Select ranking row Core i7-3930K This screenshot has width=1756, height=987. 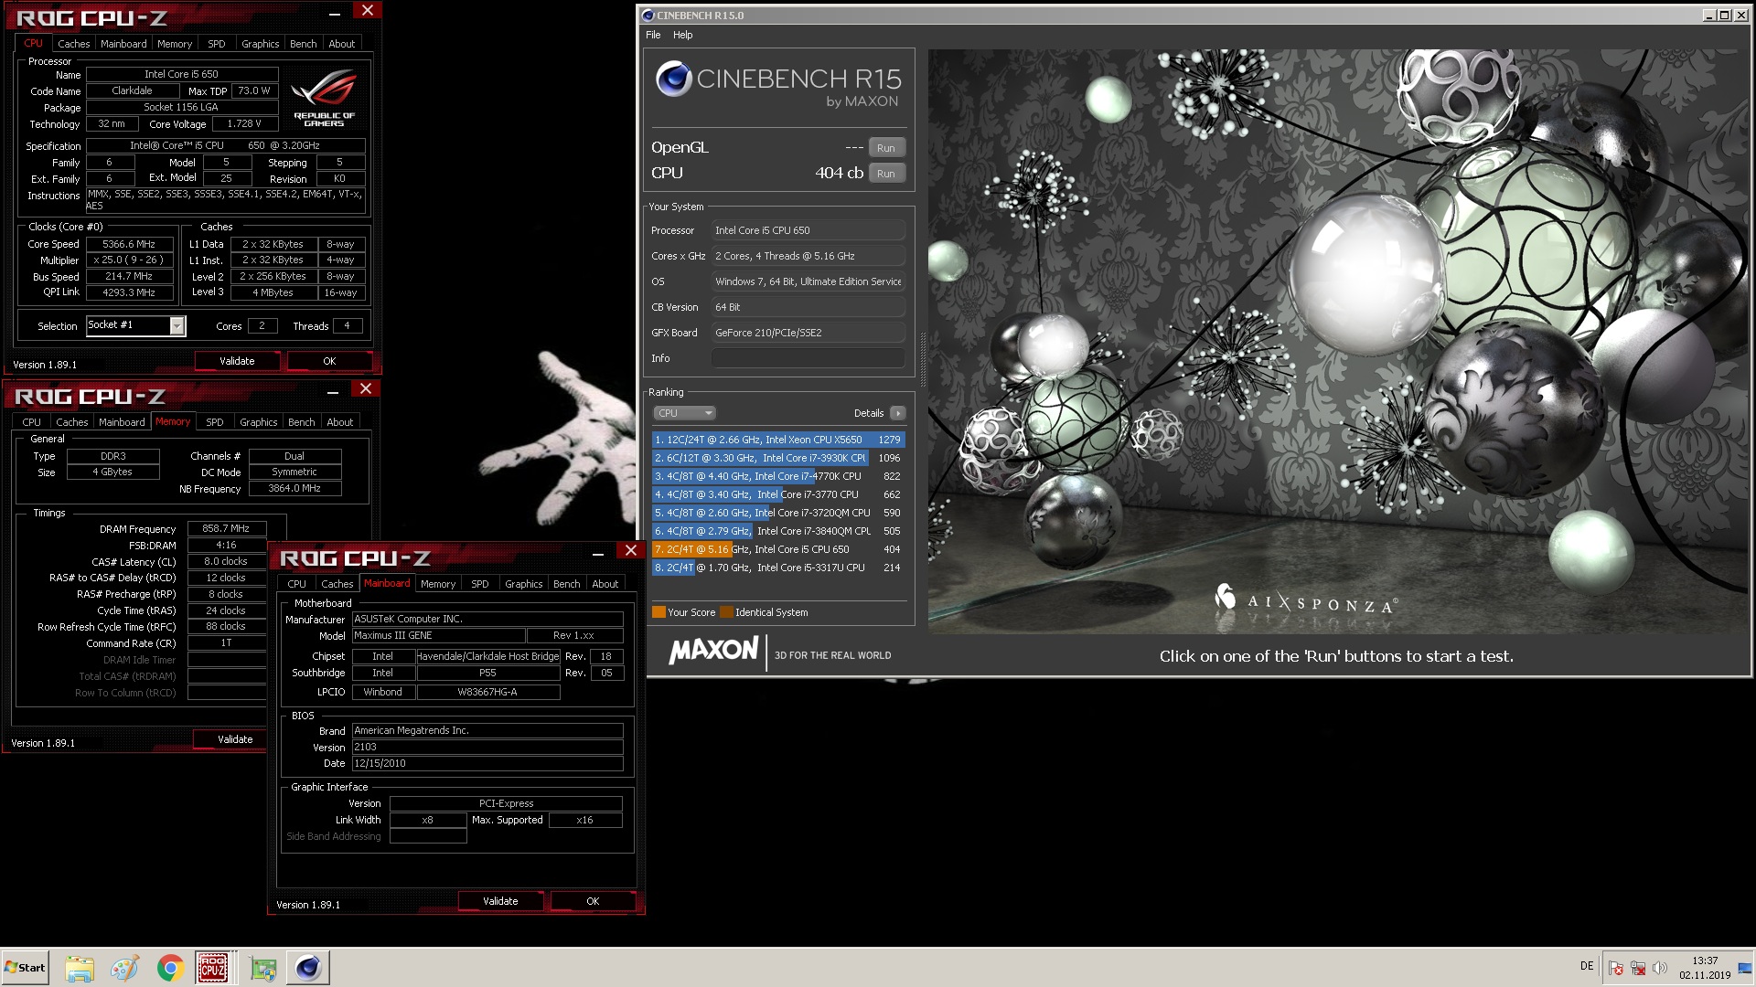777,458
